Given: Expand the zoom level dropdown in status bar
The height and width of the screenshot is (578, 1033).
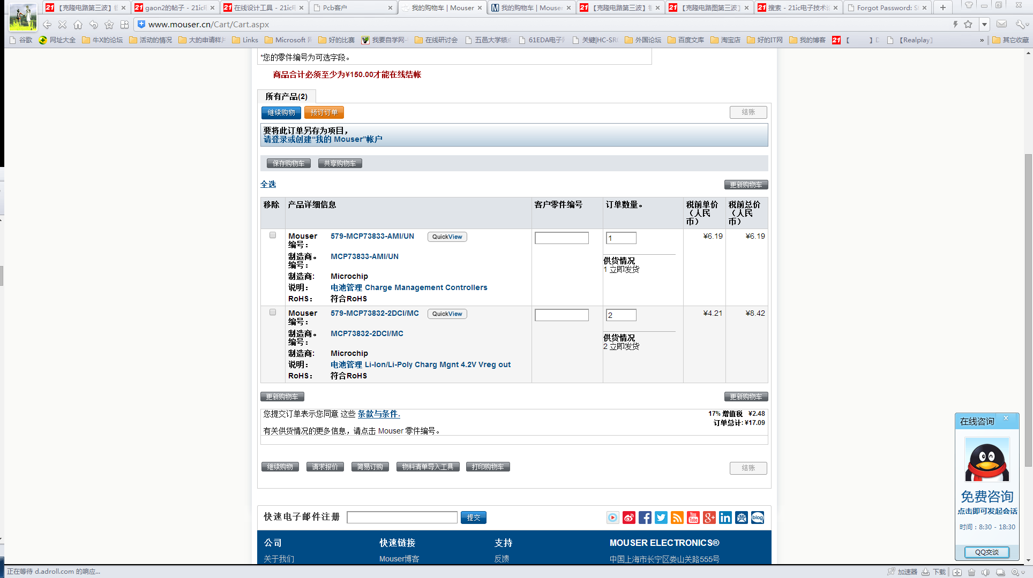Looking at the screenshot, I should tap(1023, 572).
